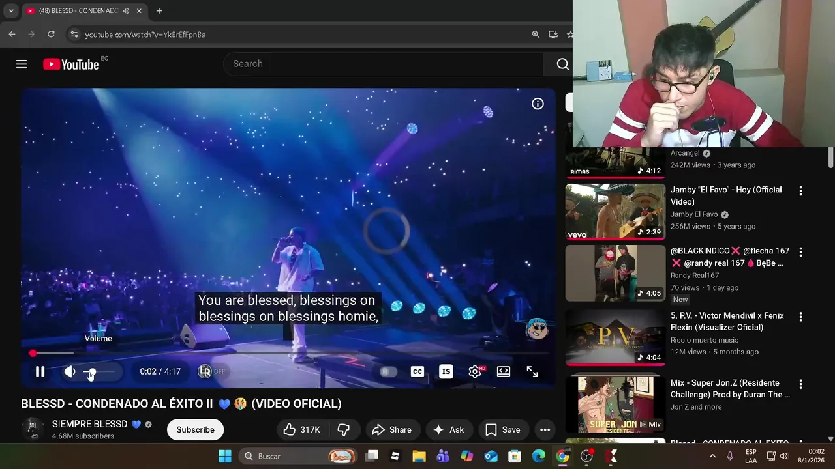Show hidden system tray icons
835x469 pixels.
[x=712, y=456]
